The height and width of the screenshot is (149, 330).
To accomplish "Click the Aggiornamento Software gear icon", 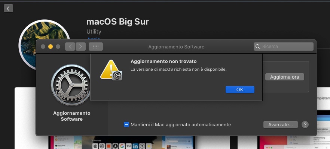I will (x=71, y=85).
